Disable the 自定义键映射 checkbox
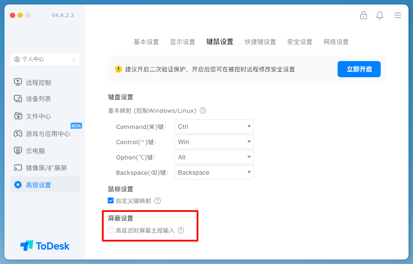The width and height of the screenshot is (413, 264). click(x=111, y=201)
